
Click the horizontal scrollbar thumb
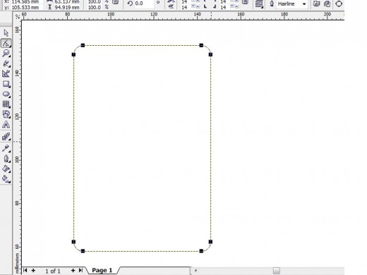[277, 271]
